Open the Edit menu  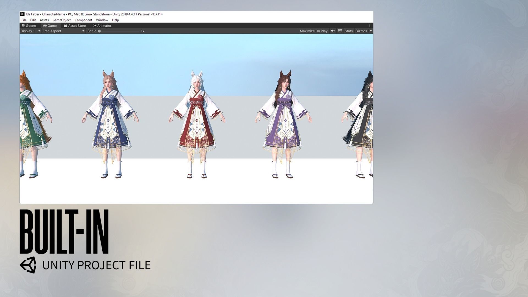33,20
